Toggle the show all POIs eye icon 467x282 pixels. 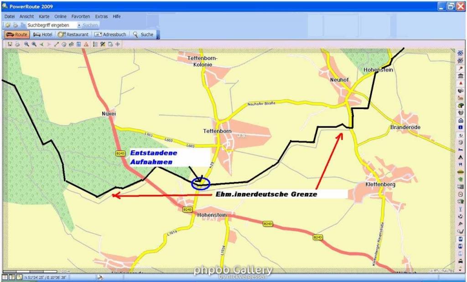(x=461, y=53)
